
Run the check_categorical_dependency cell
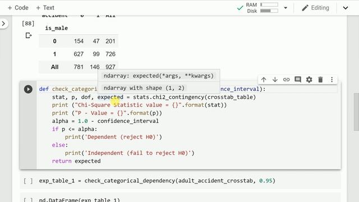28,89
